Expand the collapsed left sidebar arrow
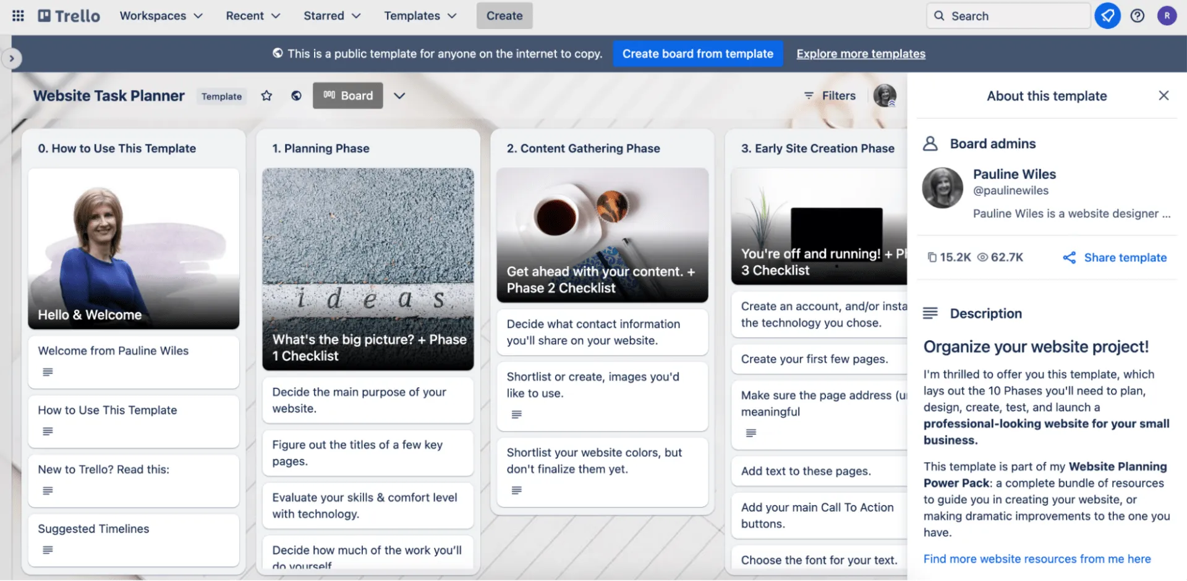This screenshot has width=1187, height=581. point(12,59)
